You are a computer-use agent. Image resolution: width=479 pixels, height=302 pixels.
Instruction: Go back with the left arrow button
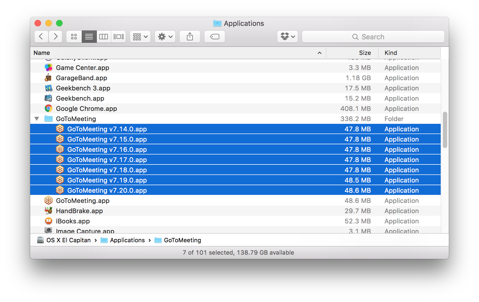(x=41, y=37)
